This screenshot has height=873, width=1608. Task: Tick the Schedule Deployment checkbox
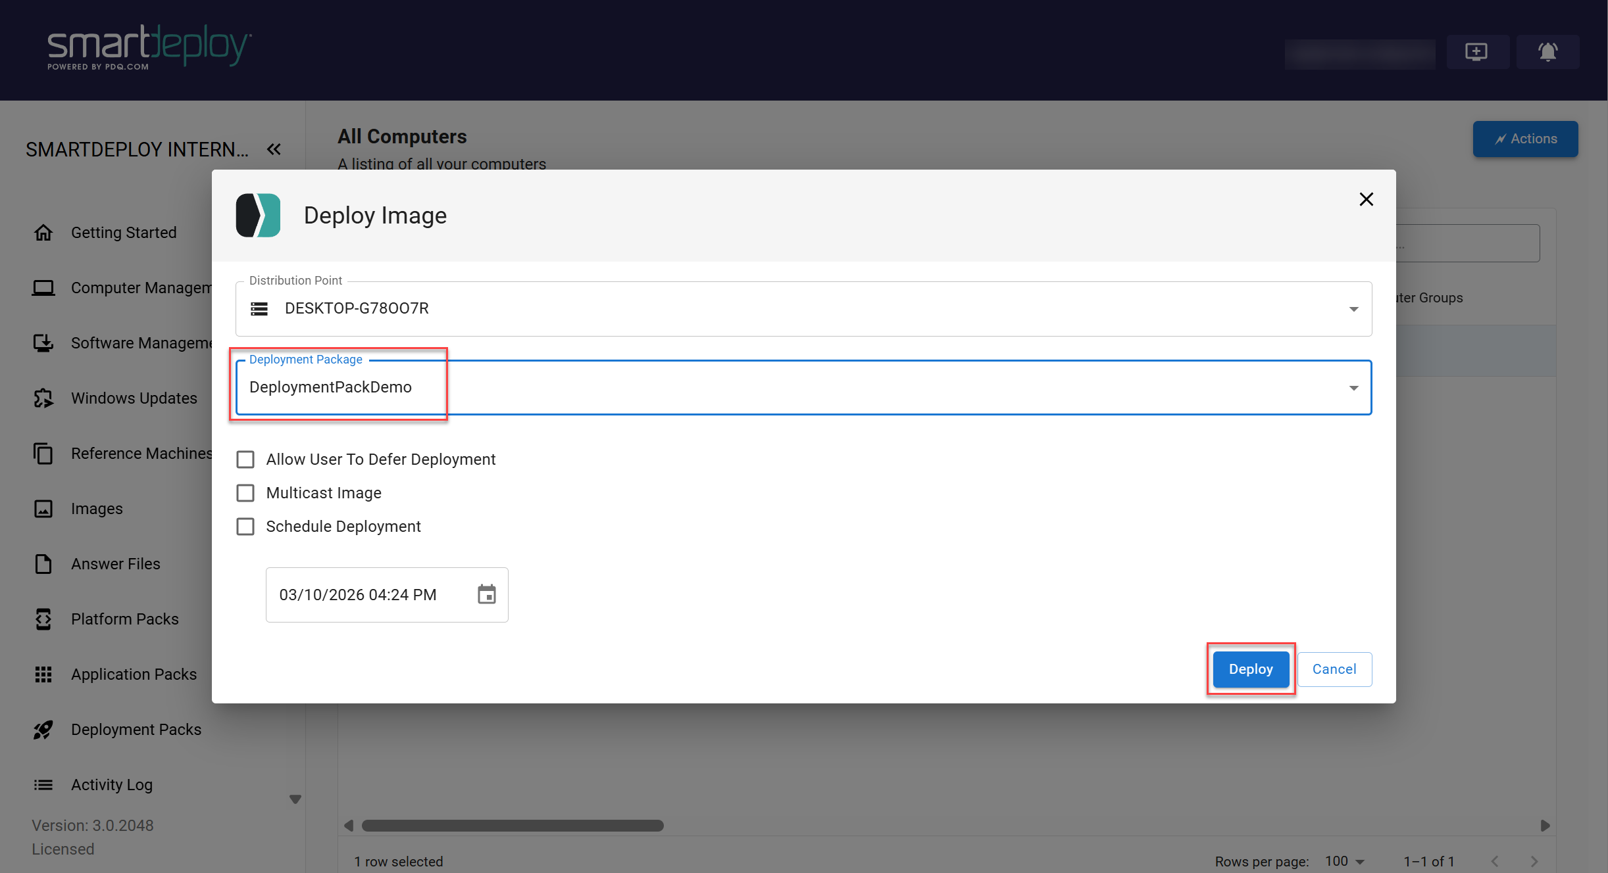tap(245, 527)
